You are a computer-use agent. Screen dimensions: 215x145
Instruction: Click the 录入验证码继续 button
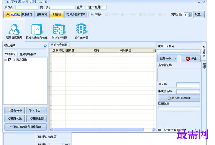coord(179,98)
